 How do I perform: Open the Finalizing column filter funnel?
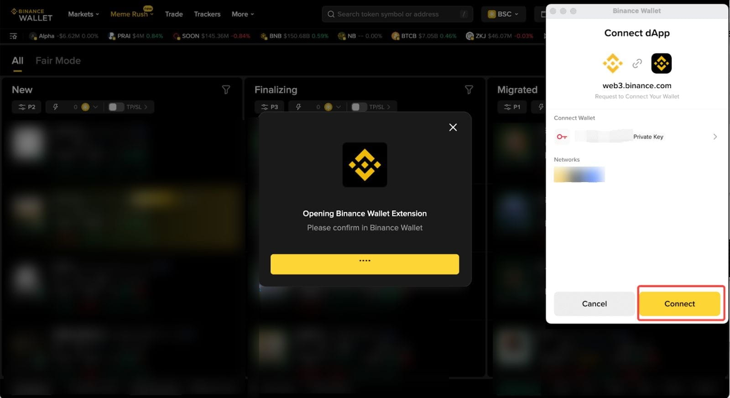469,89
